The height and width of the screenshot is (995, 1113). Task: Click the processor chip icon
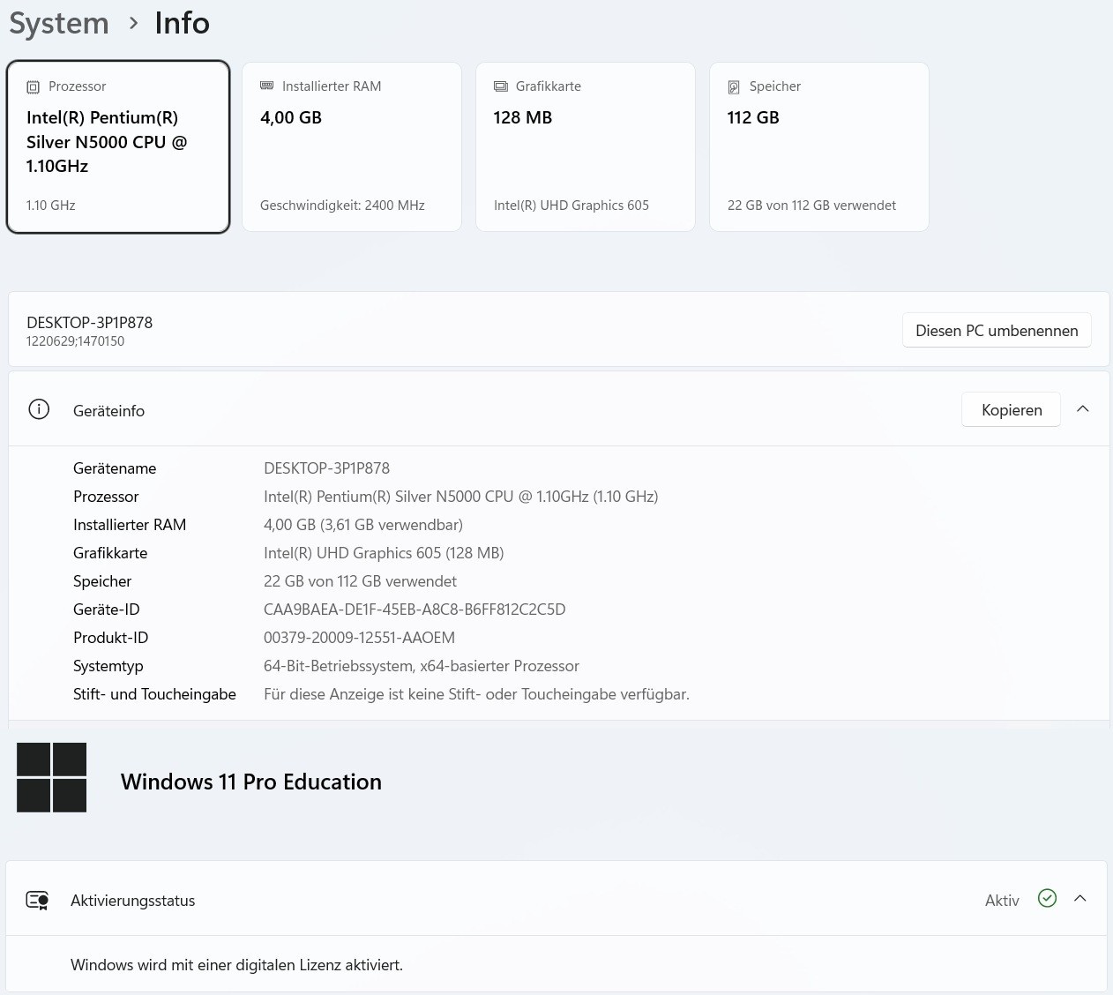33,86
